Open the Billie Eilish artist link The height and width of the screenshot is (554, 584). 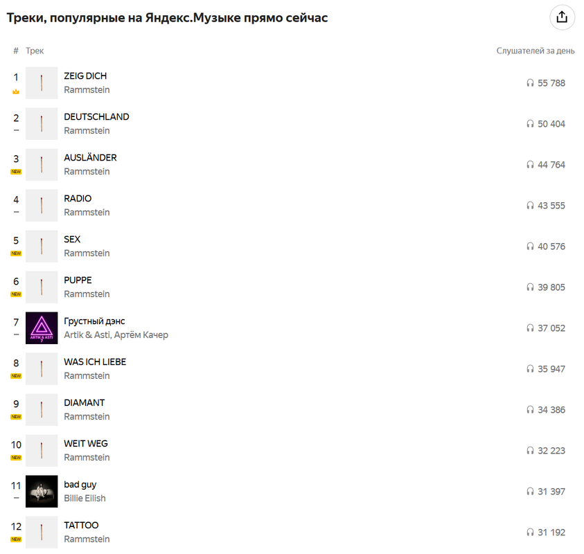click(x=85, y=499)
